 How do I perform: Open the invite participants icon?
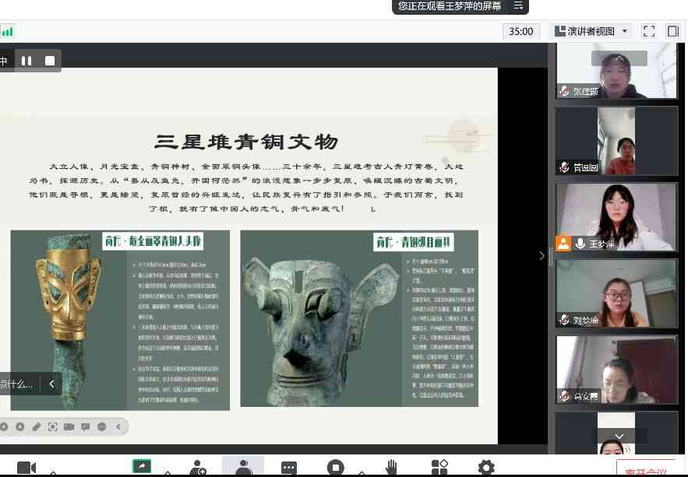coord(198,467)
